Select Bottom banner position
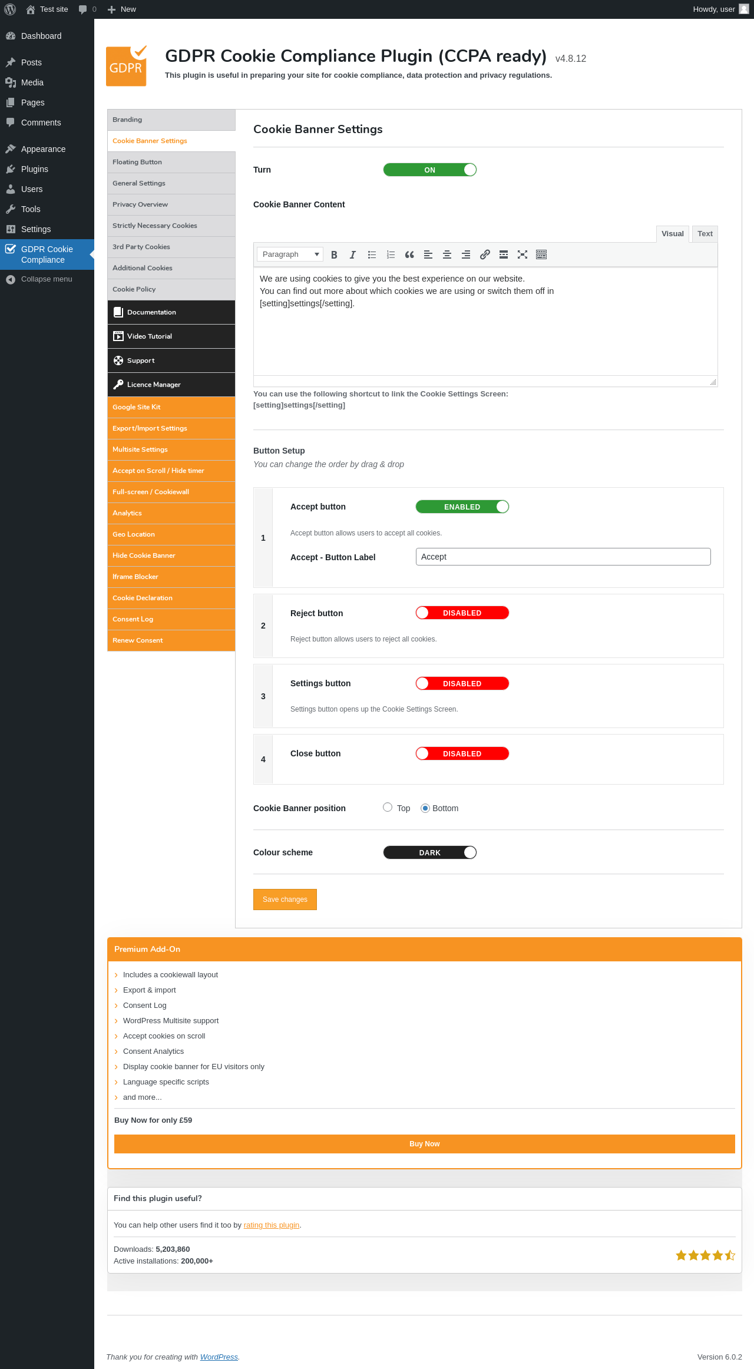This screenshot has height=1369, width=754. [425, 808]
